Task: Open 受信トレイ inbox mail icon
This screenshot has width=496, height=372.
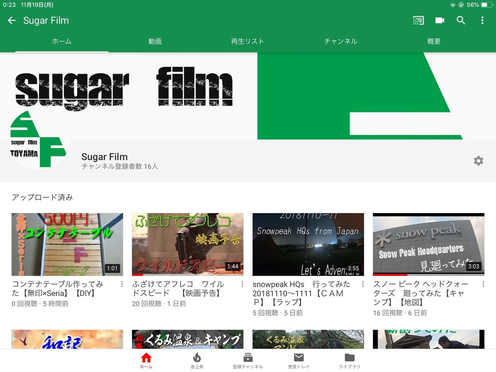Action: (x=299, y=361)
